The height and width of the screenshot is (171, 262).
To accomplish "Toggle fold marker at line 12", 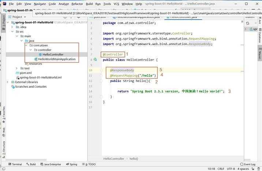I will (101, 81).
